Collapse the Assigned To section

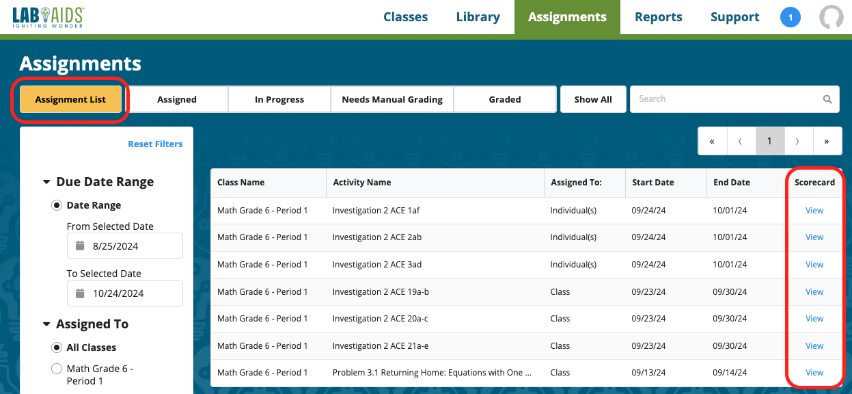[45, 324]
